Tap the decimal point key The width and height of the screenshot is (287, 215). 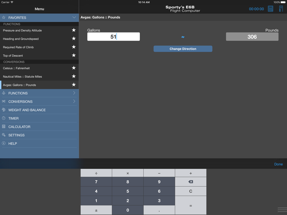click(159, 210)
